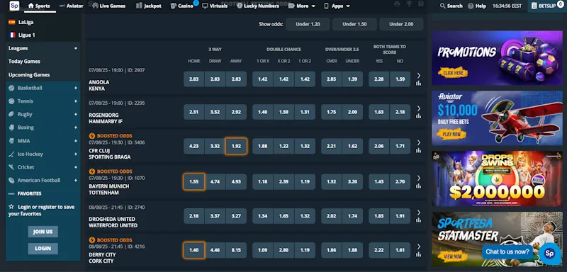Click VIEW NOW on Statmaster banner
567x272 pixels.
coord(452,256)
